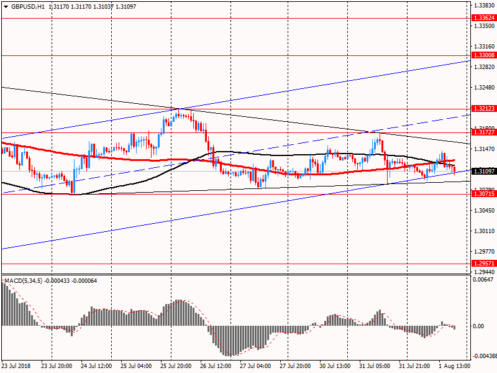Click the MACD value -0.000433
Screen dimensions: 497x373
tap(57, 281)
